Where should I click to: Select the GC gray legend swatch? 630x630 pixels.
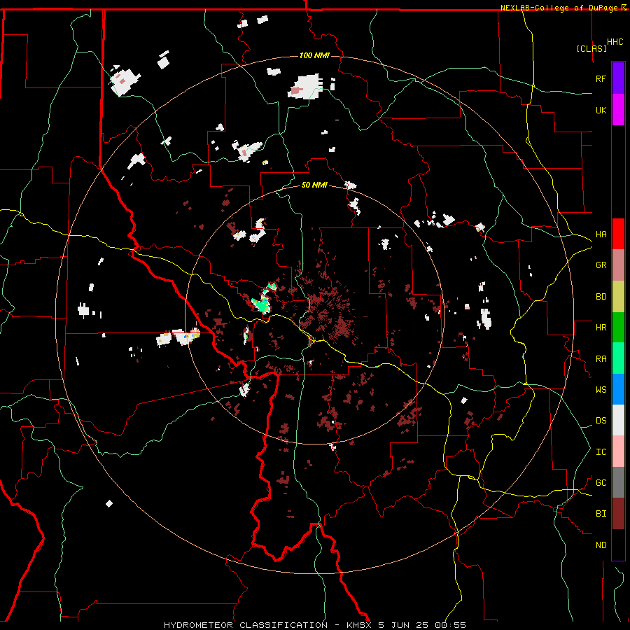point(618,482)
